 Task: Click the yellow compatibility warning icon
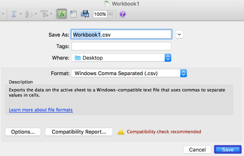[x=121, y=132]
